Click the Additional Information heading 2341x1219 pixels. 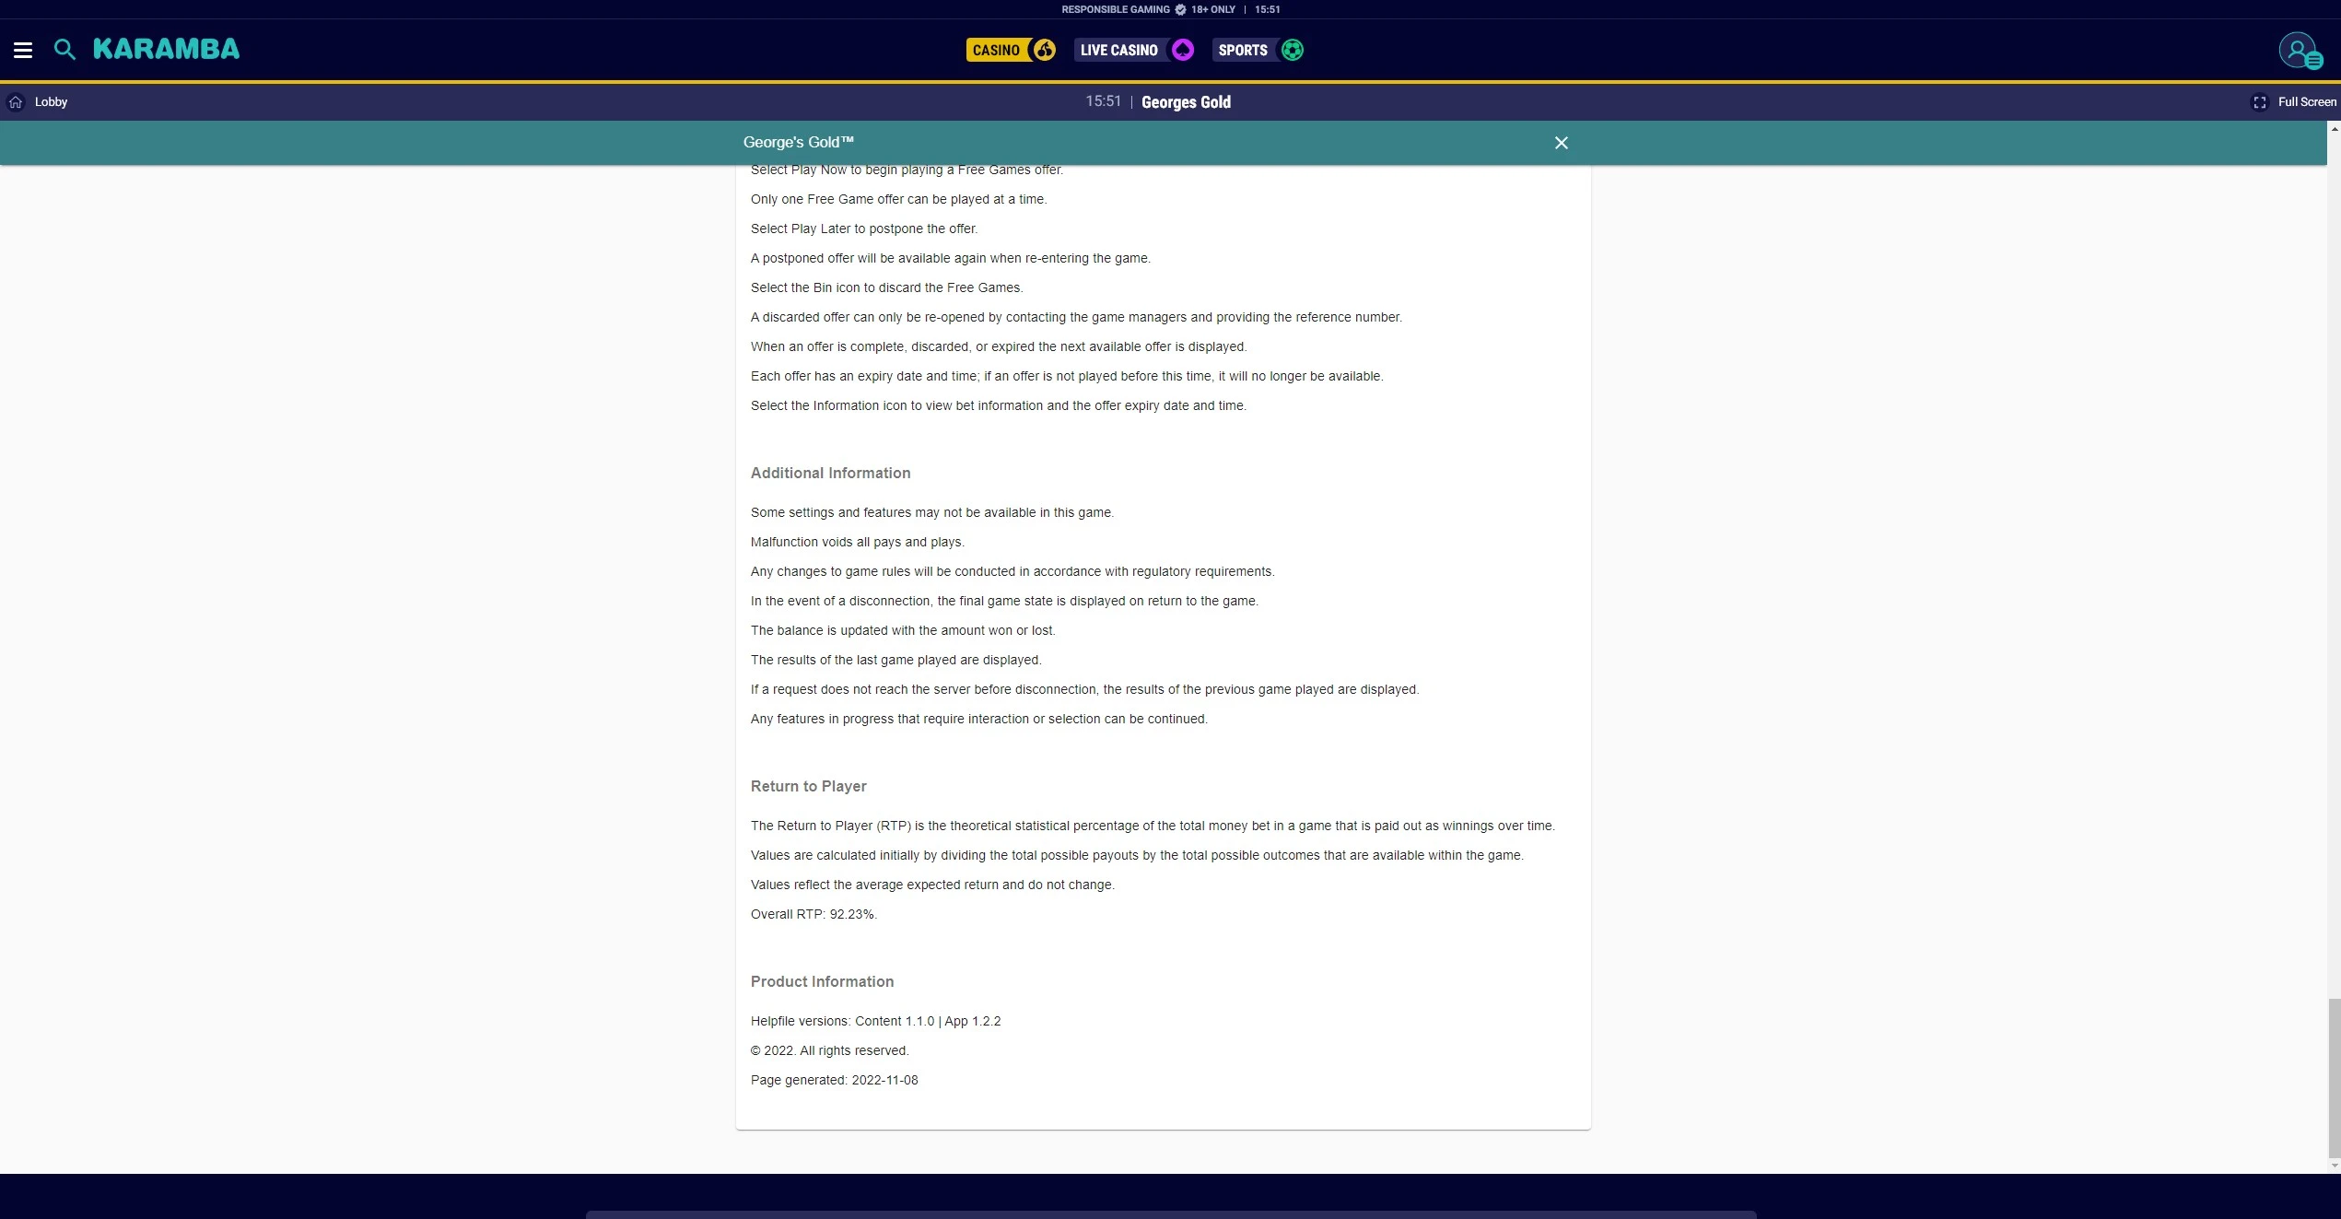coord(830,473)
